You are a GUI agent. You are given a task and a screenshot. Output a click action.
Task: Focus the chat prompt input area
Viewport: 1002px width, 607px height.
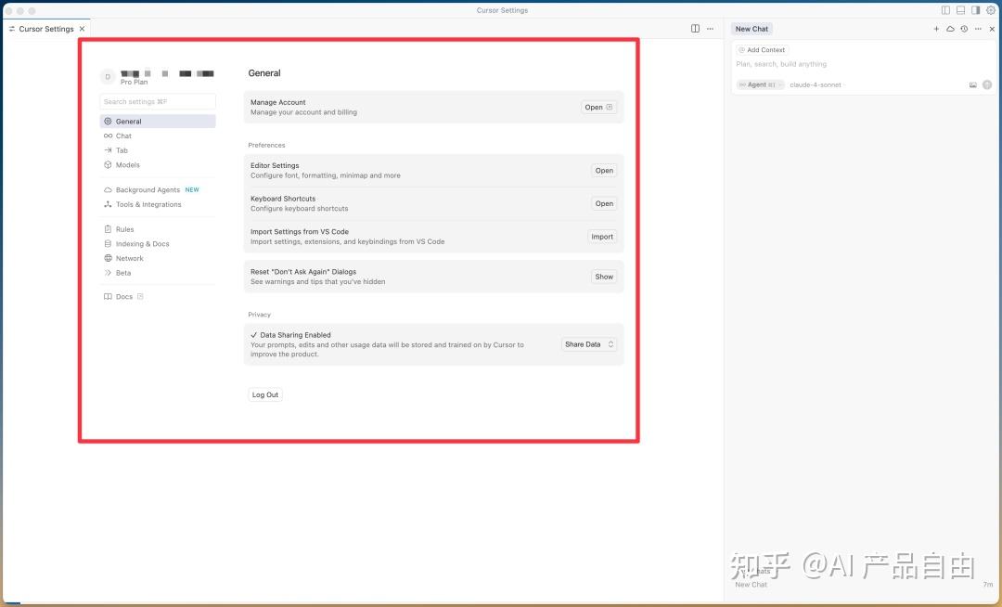(863, 64)
